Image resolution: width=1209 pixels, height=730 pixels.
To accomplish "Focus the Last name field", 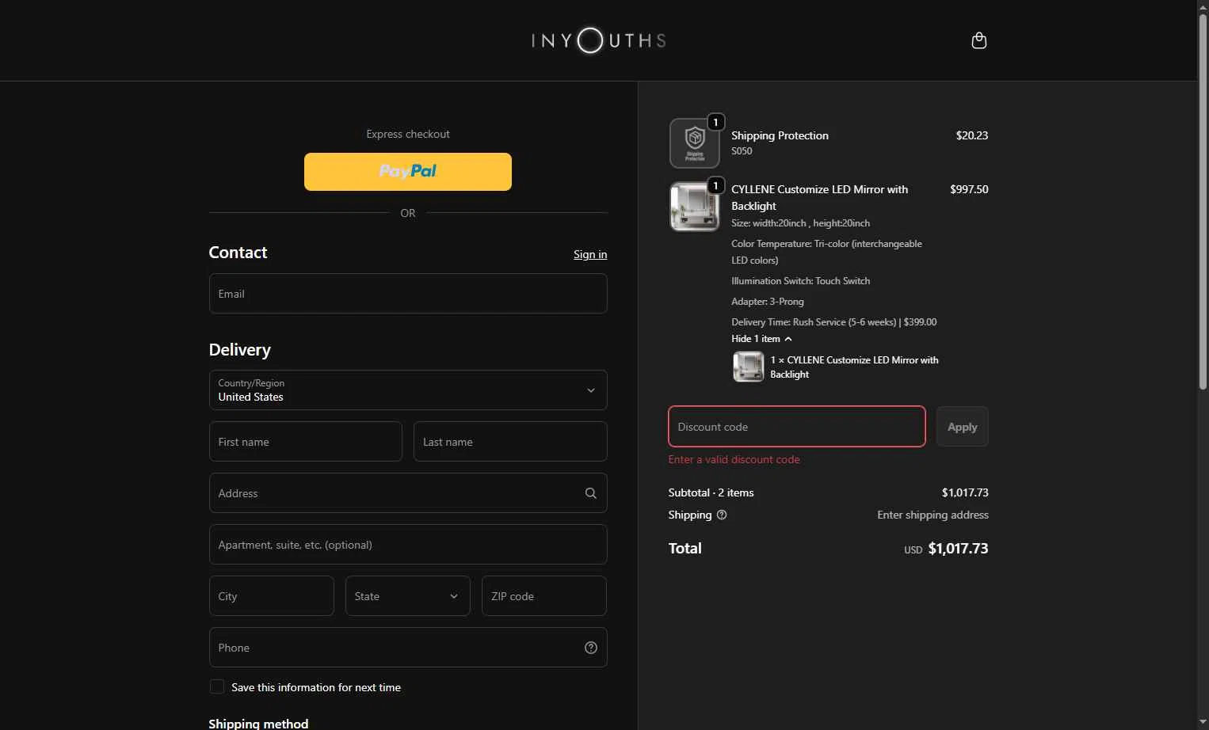I will [x=510, y=442].
